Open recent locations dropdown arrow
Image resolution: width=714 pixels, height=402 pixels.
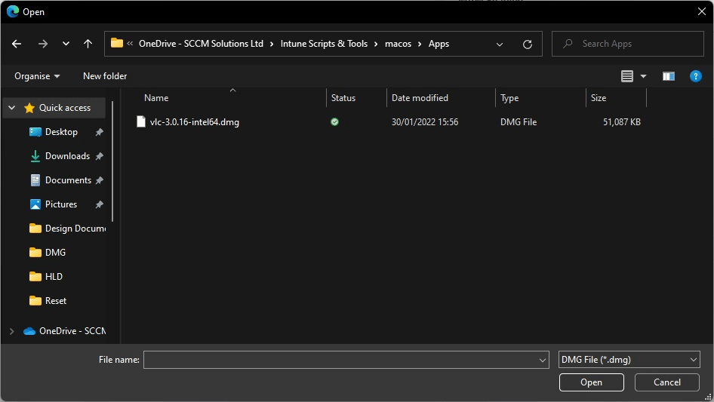66,44
